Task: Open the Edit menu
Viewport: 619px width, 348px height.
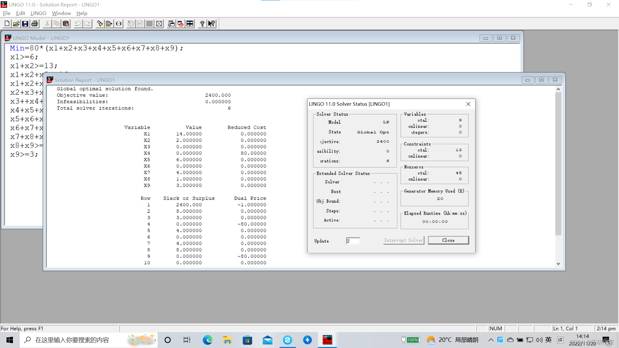Action: [x=20, y=13]
